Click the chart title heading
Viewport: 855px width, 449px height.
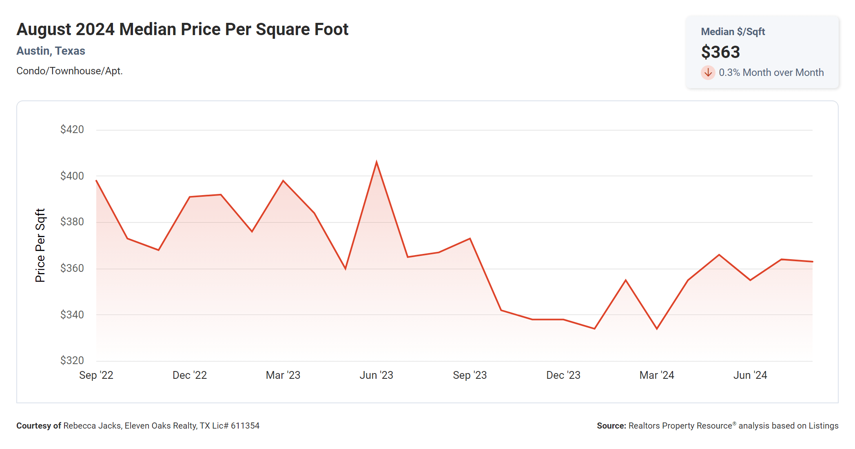[x=182, y=29]
